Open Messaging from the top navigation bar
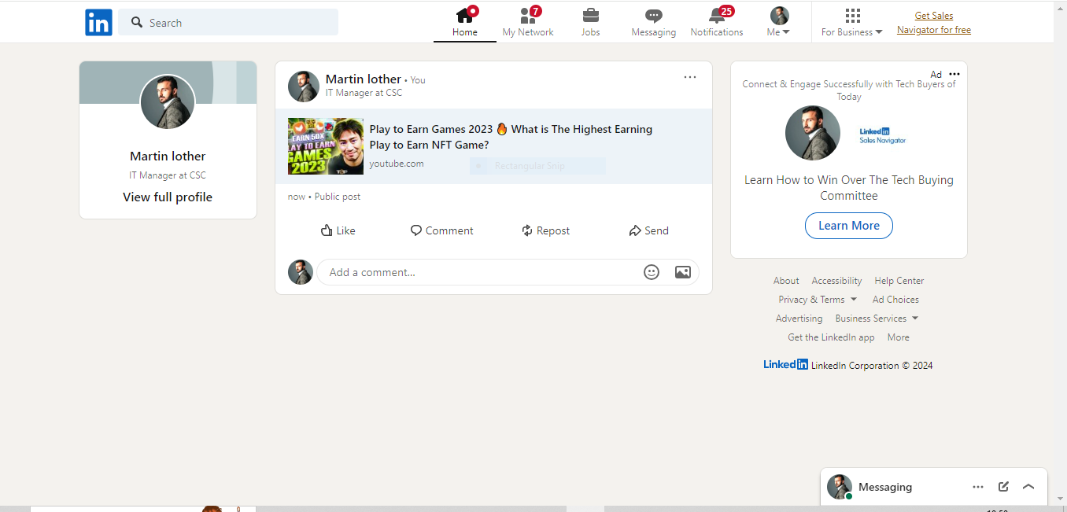Image resolution: width=1067 pixels, height=512 pixels. [653, 22]
